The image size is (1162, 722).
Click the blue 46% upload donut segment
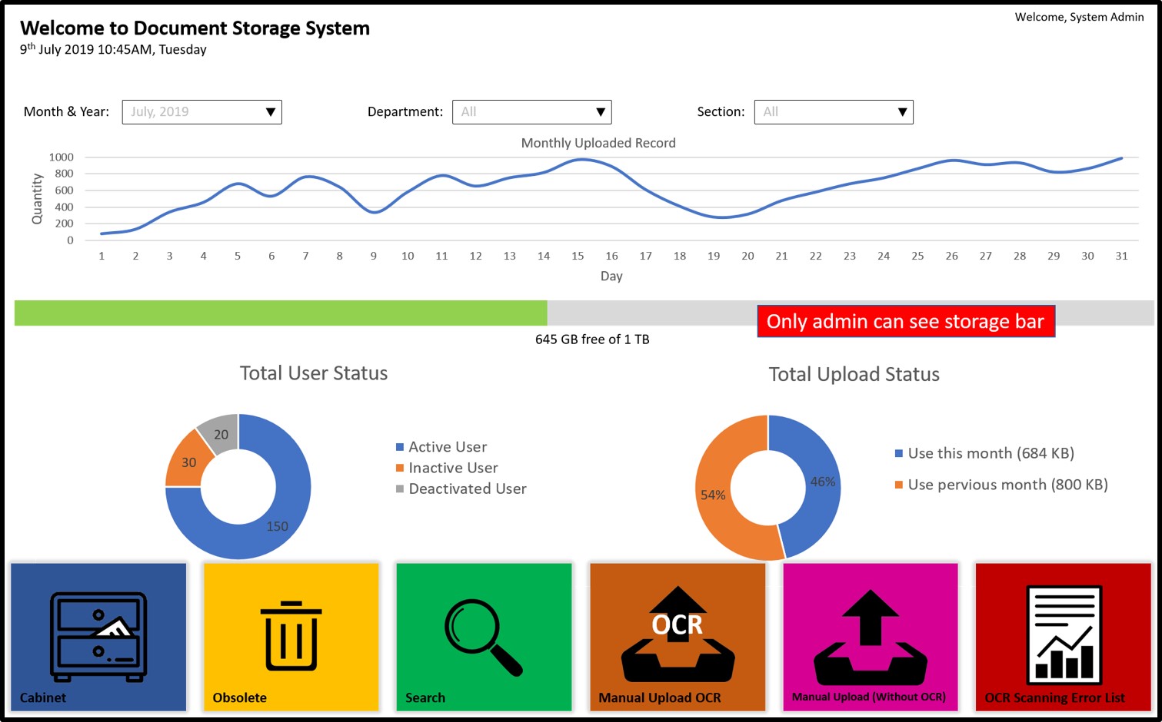click(x=822, y=482)
